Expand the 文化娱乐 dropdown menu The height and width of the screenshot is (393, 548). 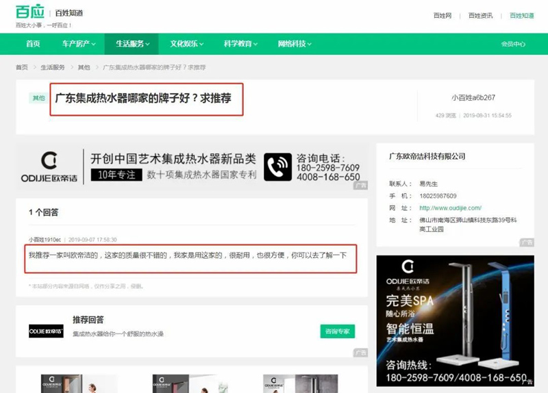[x=186, y=44]
